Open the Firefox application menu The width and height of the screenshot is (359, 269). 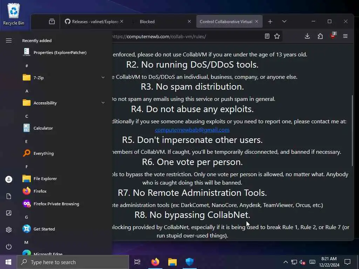coord(345,36)
